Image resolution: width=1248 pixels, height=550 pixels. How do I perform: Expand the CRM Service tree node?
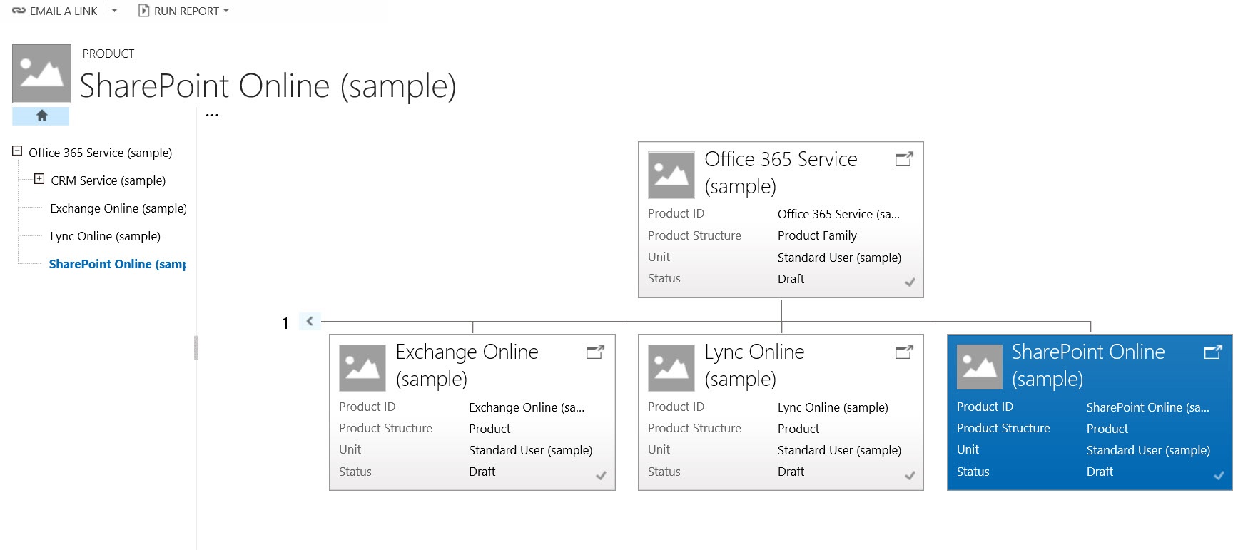(x=39, y=179)
